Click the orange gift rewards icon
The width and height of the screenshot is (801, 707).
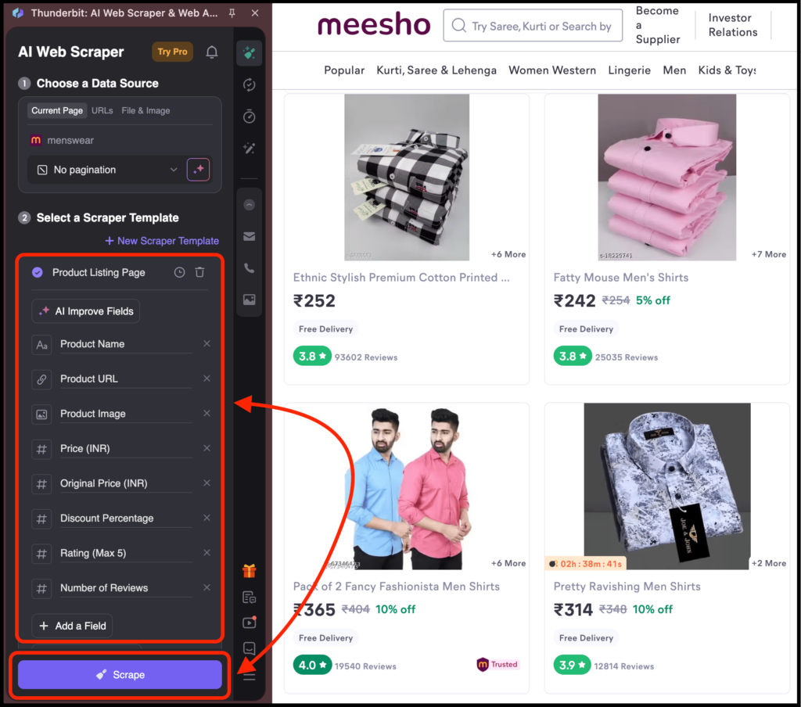[249, 571]
